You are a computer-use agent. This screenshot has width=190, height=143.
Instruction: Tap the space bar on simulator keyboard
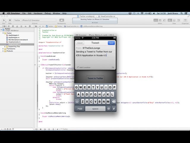pyautogui.click(x=95, y=109)
